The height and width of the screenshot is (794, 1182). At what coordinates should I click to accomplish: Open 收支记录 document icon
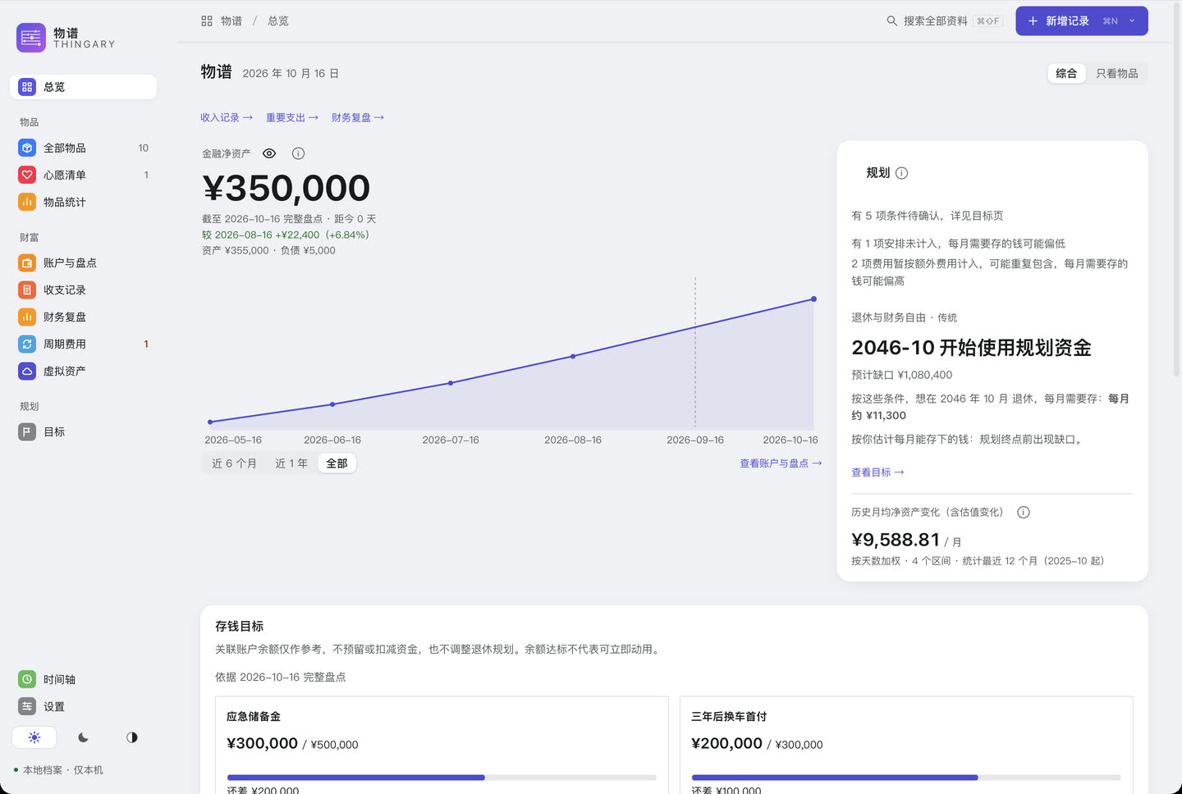27,290
